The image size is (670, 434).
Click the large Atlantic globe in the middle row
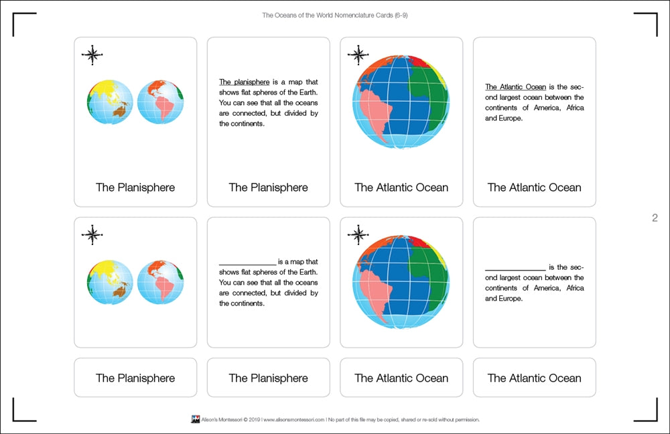coord(401,281)
